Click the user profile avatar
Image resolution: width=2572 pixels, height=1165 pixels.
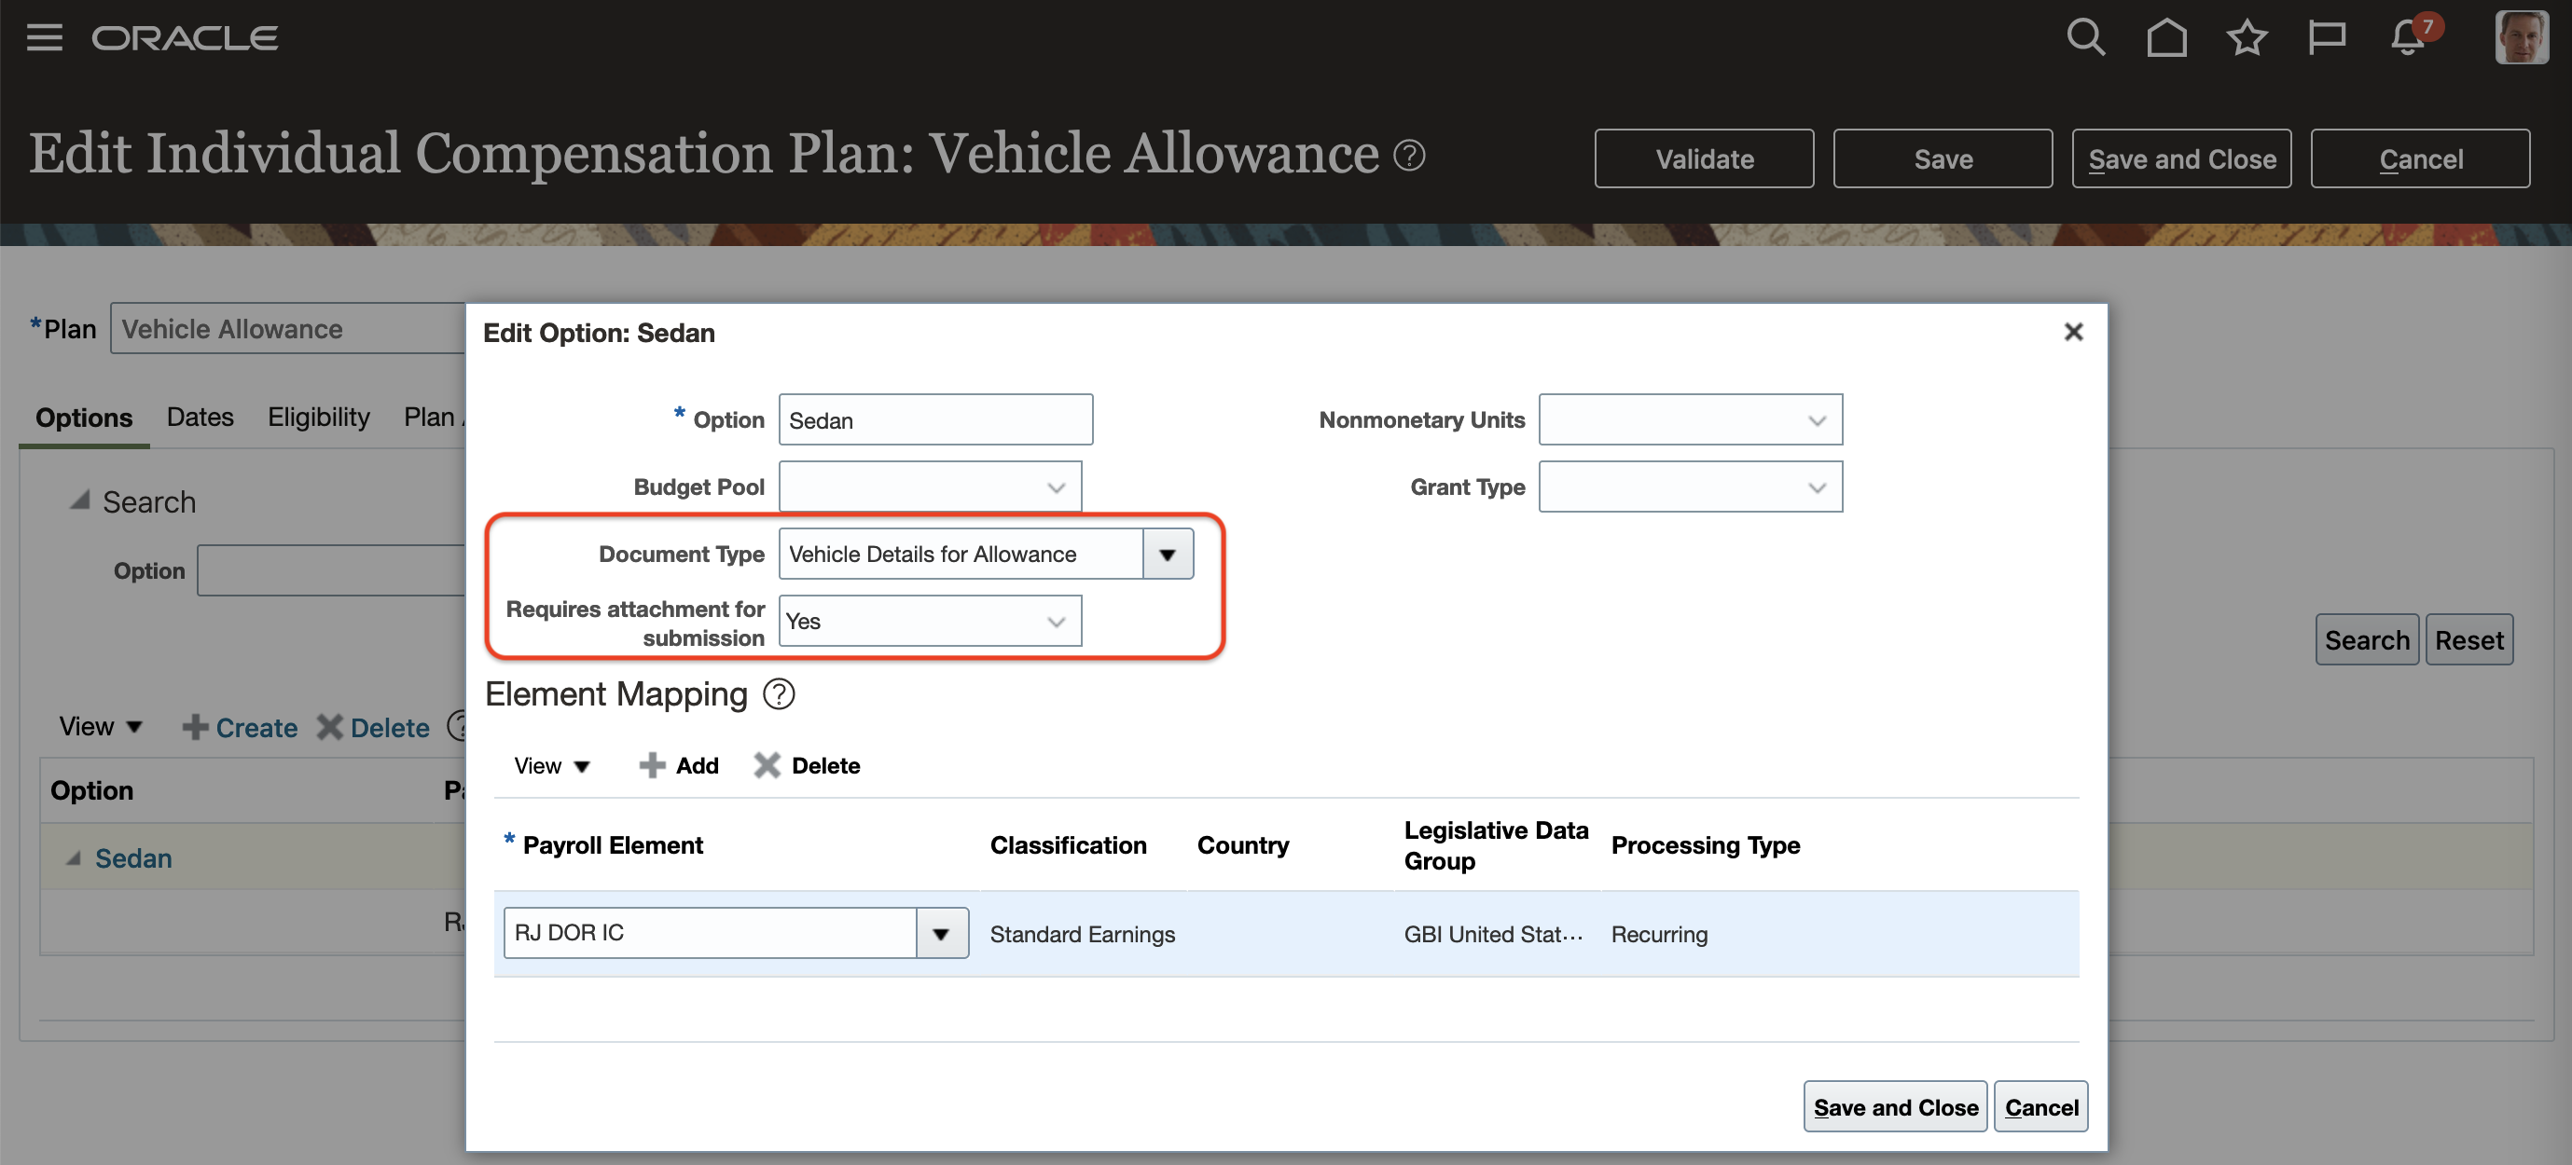tap(2520, 38)
